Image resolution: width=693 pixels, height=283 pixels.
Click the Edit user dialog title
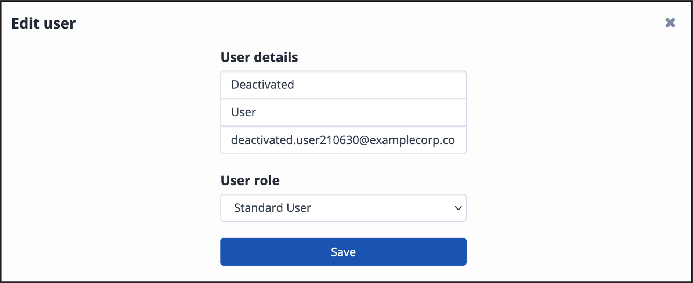(x=43, y=23)
